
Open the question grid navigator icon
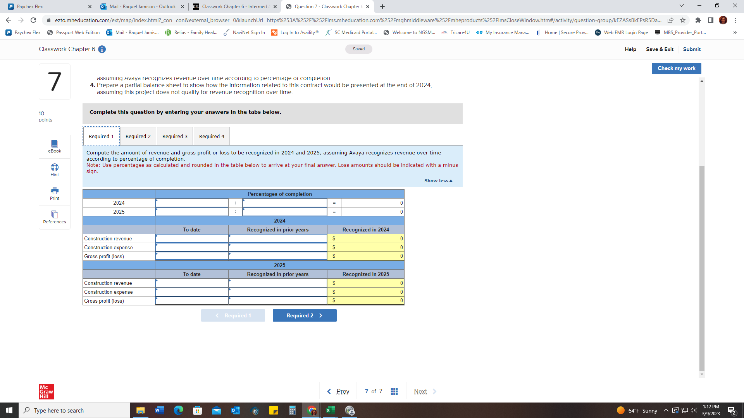pyautogui.click(x=394, y=391)
